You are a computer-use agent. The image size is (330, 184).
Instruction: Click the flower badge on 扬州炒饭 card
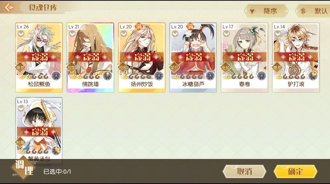click(x=159, y=76)
